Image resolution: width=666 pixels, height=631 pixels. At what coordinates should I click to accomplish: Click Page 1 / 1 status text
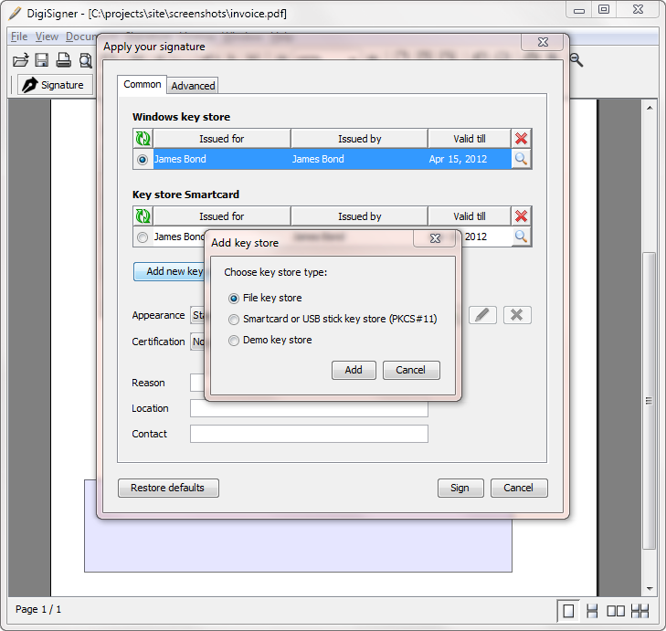point(38,609)
